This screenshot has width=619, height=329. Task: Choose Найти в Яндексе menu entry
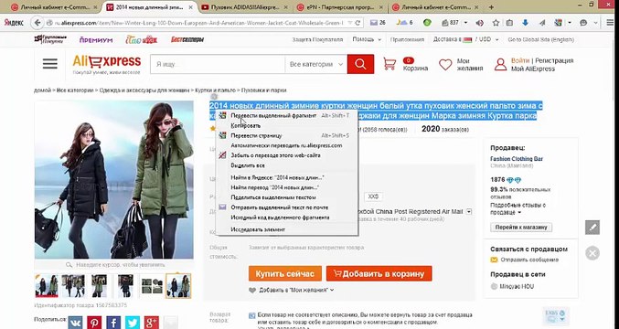[287, 177]
